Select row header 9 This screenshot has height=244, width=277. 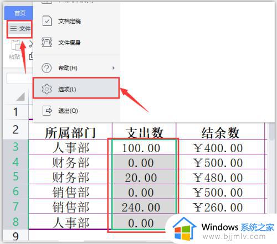click(16, 236)
